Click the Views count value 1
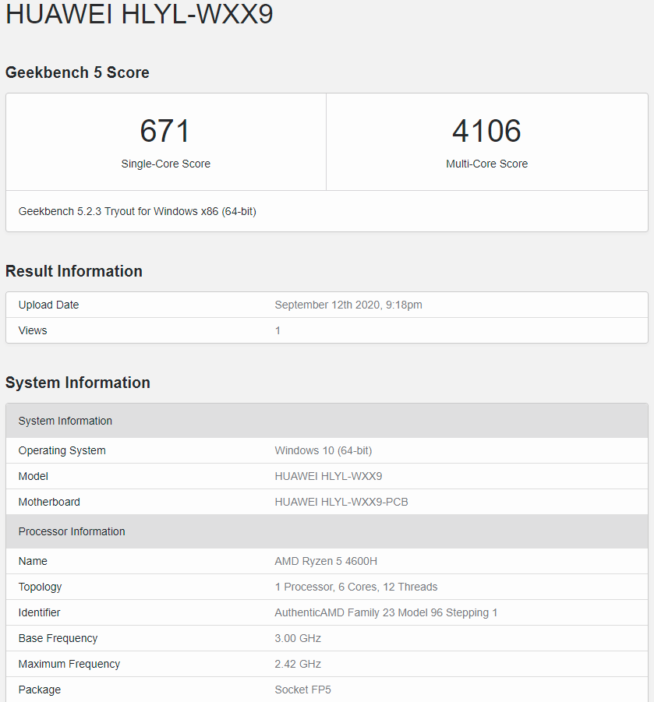 pos(278,331)
